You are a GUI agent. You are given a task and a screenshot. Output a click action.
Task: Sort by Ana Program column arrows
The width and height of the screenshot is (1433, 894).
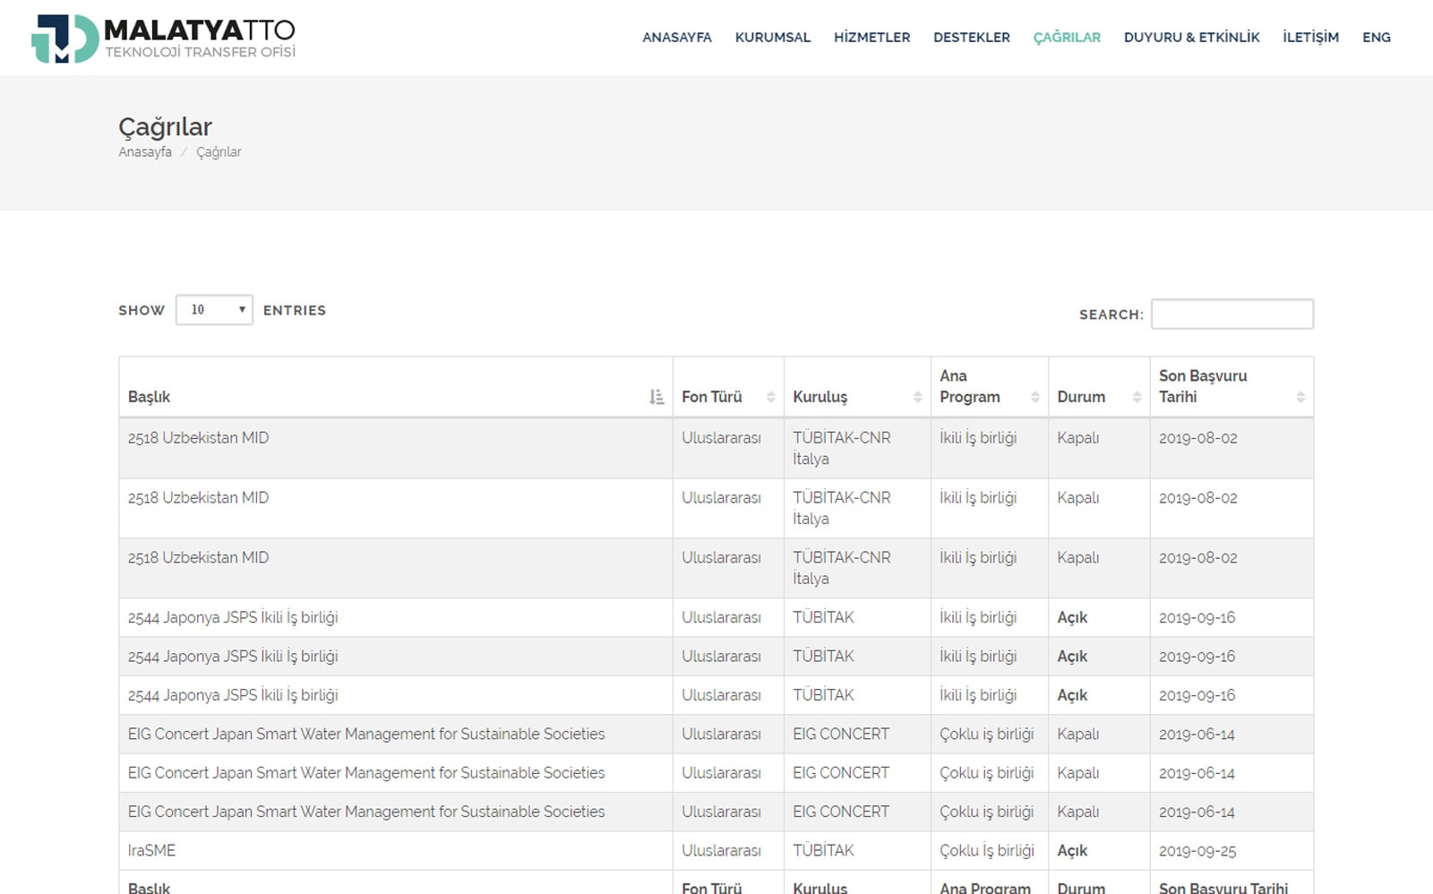click(1035, 397)
